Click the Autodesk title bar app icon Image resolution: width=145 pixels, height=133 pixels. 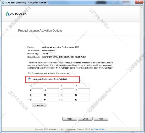(3, 3)
